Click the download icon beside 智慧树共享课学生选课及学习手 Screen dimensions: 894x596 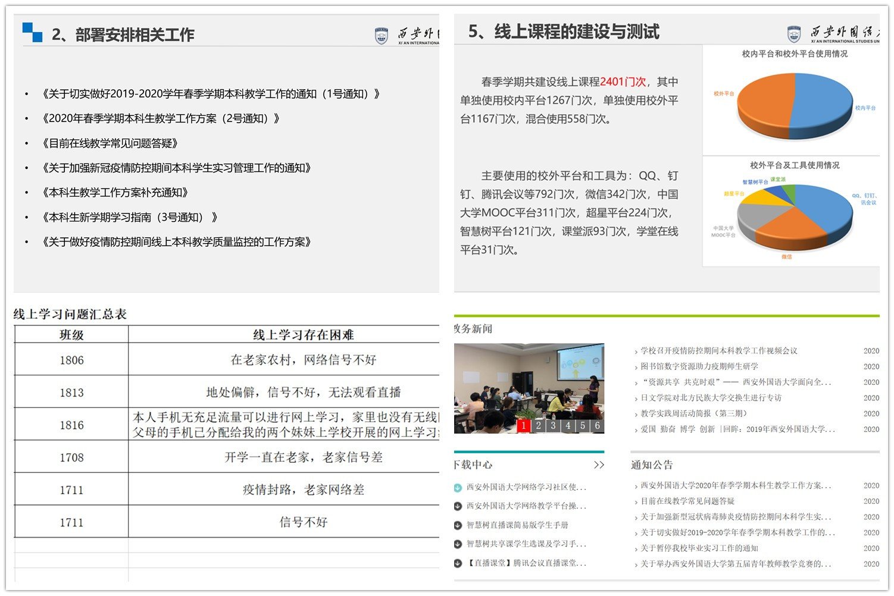(458, 544)
